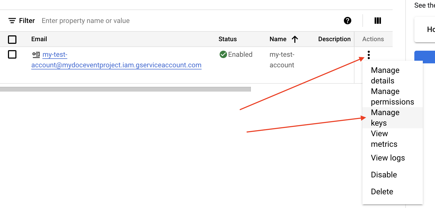Click the horizontal table scrollbar
This screenshot has width=435, height=208.
[125, 89]
